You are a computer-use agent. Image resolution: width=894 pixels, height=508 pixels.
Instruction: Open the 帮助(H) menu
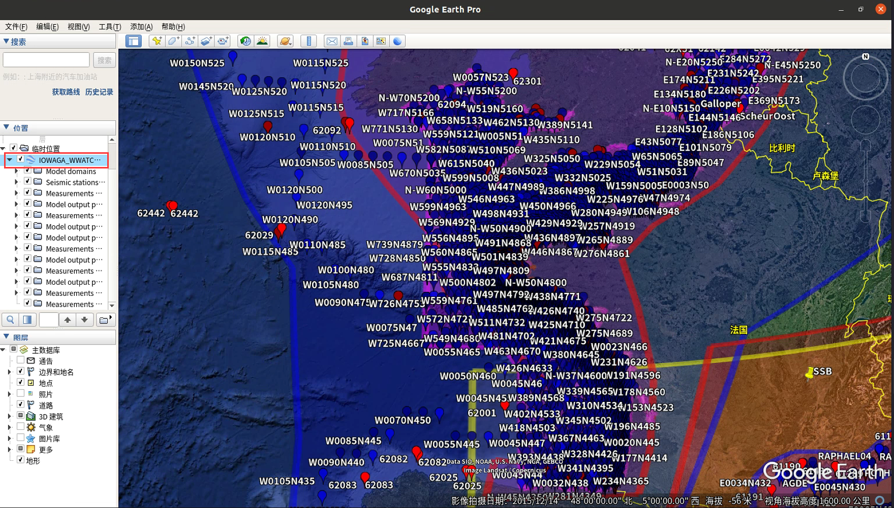point(173,26)
